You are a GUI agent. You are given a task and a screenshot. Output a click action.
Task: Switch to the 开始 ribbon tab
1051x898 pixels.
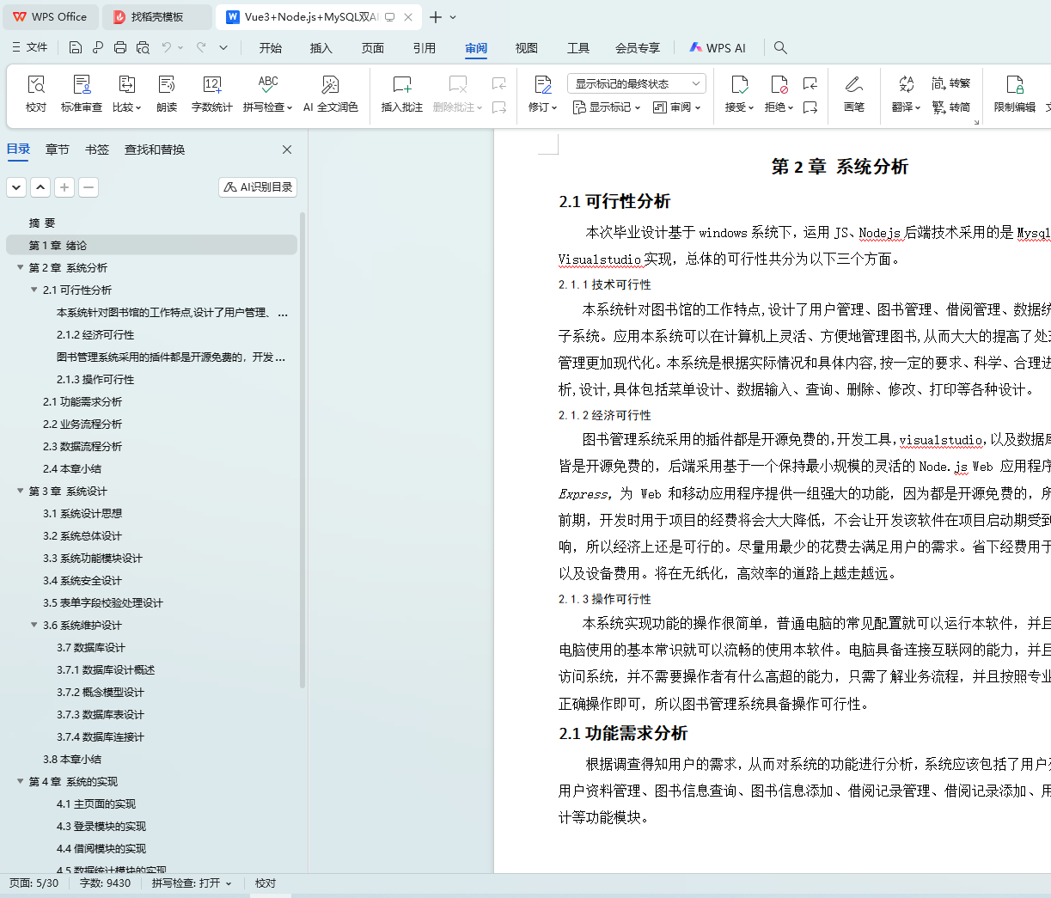coord(271,48)
